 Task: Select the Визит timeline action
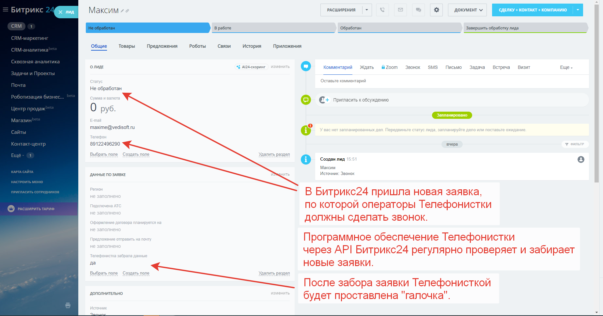[x=524, y=67]
